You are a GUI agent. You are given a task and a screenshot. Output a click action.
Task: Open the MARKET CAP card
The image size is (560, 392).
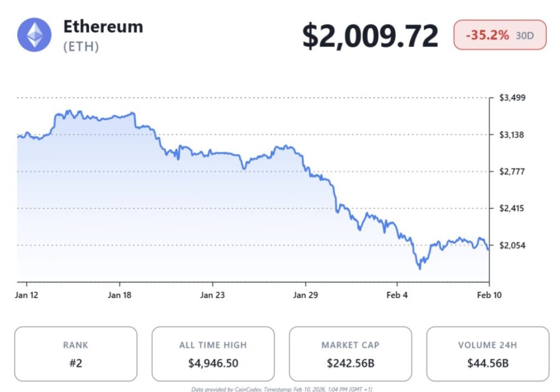click(x=350, y=354)
